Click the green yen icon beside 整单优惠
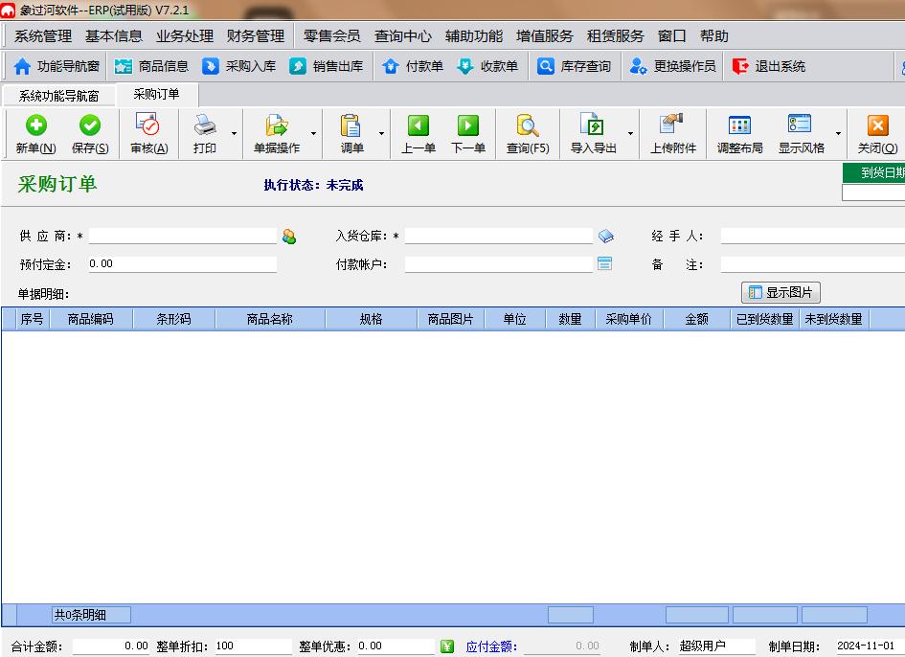Viewport: 905px width, 657px height. pos(446,646)
